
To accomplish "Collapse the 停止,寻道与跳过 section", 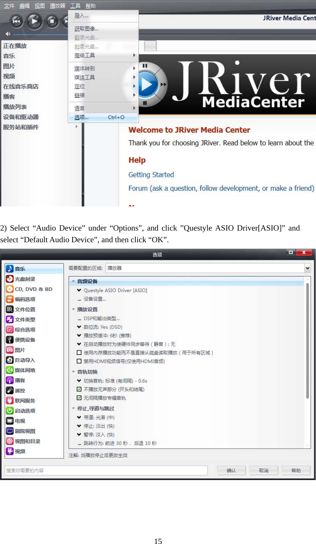I will (73, 408).
